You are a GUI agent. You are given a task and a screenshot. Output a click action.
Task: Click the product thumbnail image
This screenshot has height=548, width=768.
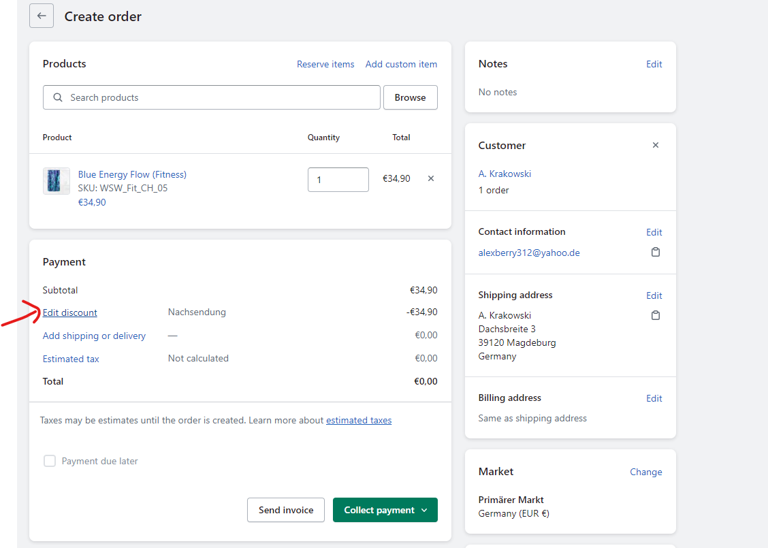[x=56, y=181]
